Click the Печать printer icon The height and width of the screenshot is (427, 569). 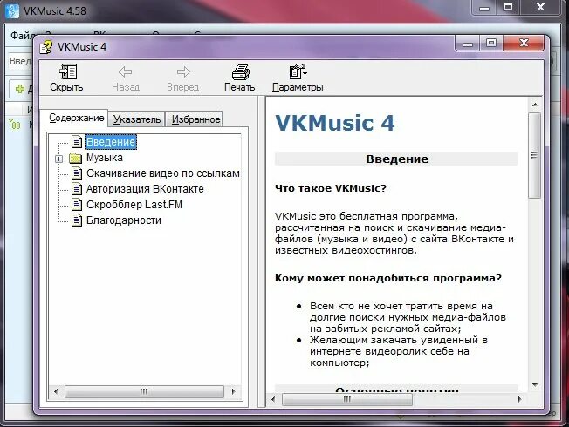click(241, 72)
